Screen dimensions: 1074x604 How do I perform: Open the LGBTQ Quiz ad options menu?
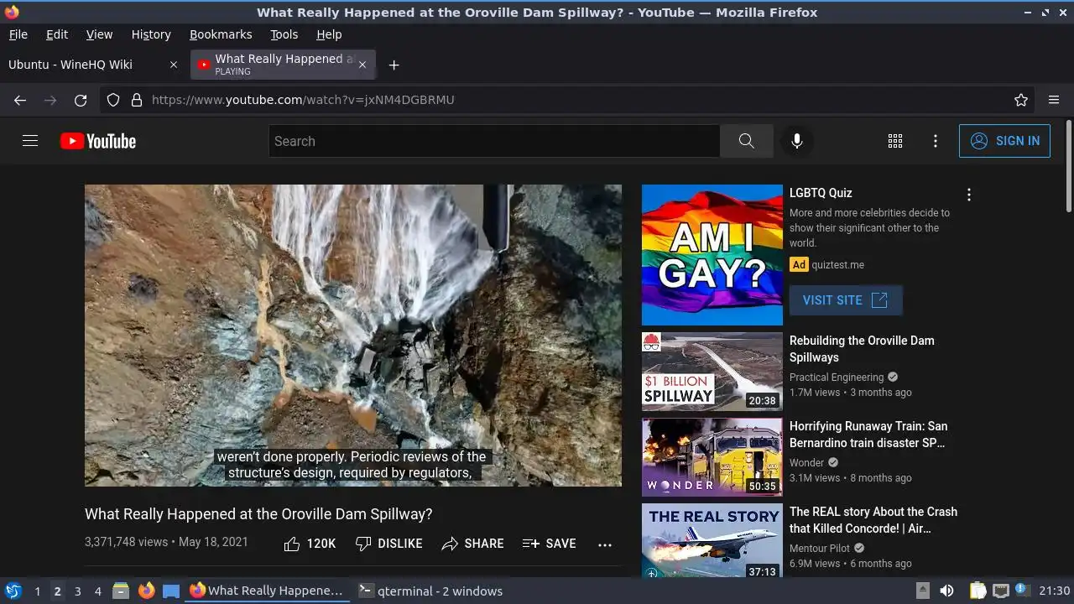969,195
